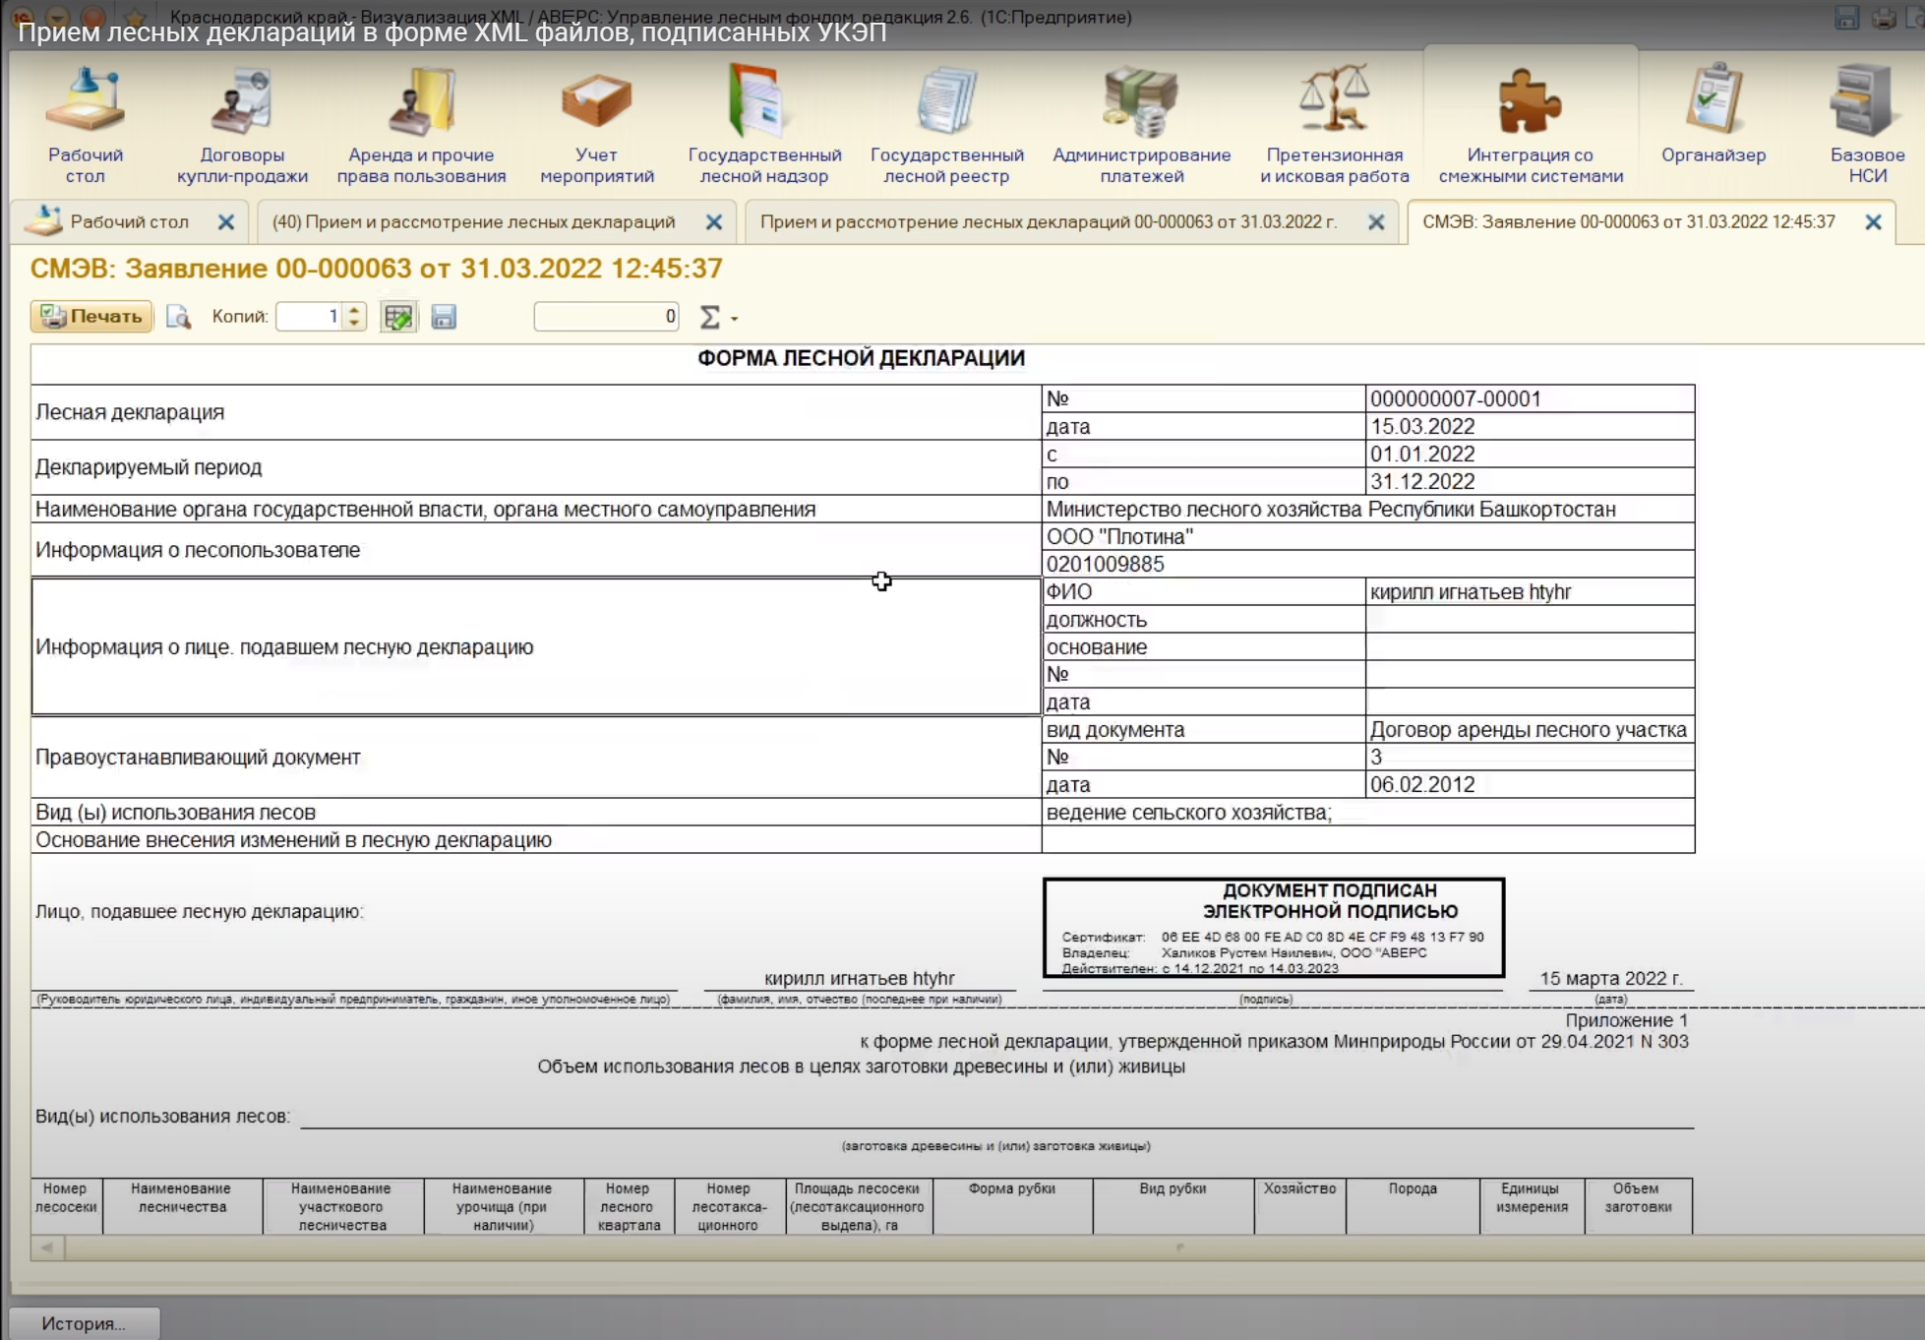Click the horizontal scrollbar left arrow
Viewport: 1925px width, 1340px height.
47,1248
